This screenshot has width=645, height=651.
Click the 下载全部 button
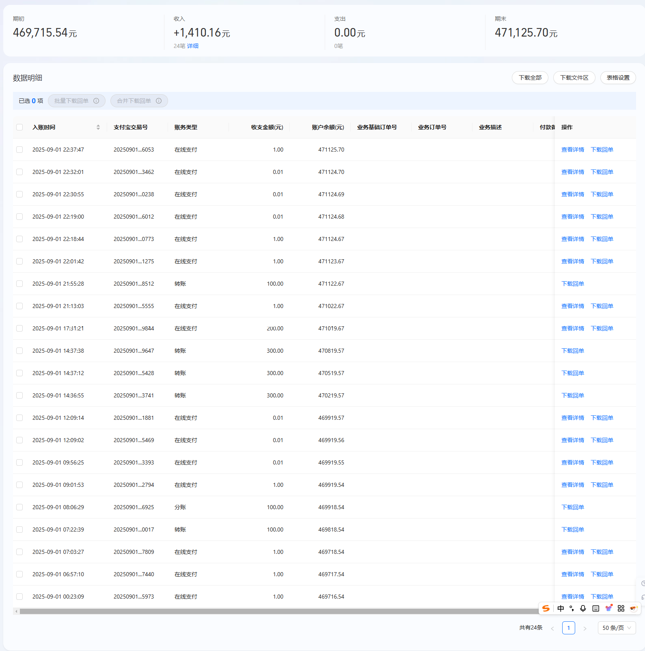[x=530, y=78]
